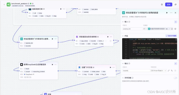This screenshot has height=95, width=179.
Task: Test-run the node from the side panel
Action: [x=167, y=13]
